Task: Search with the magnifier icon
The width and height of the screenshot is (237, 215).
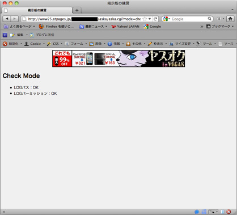Action: 210,19
